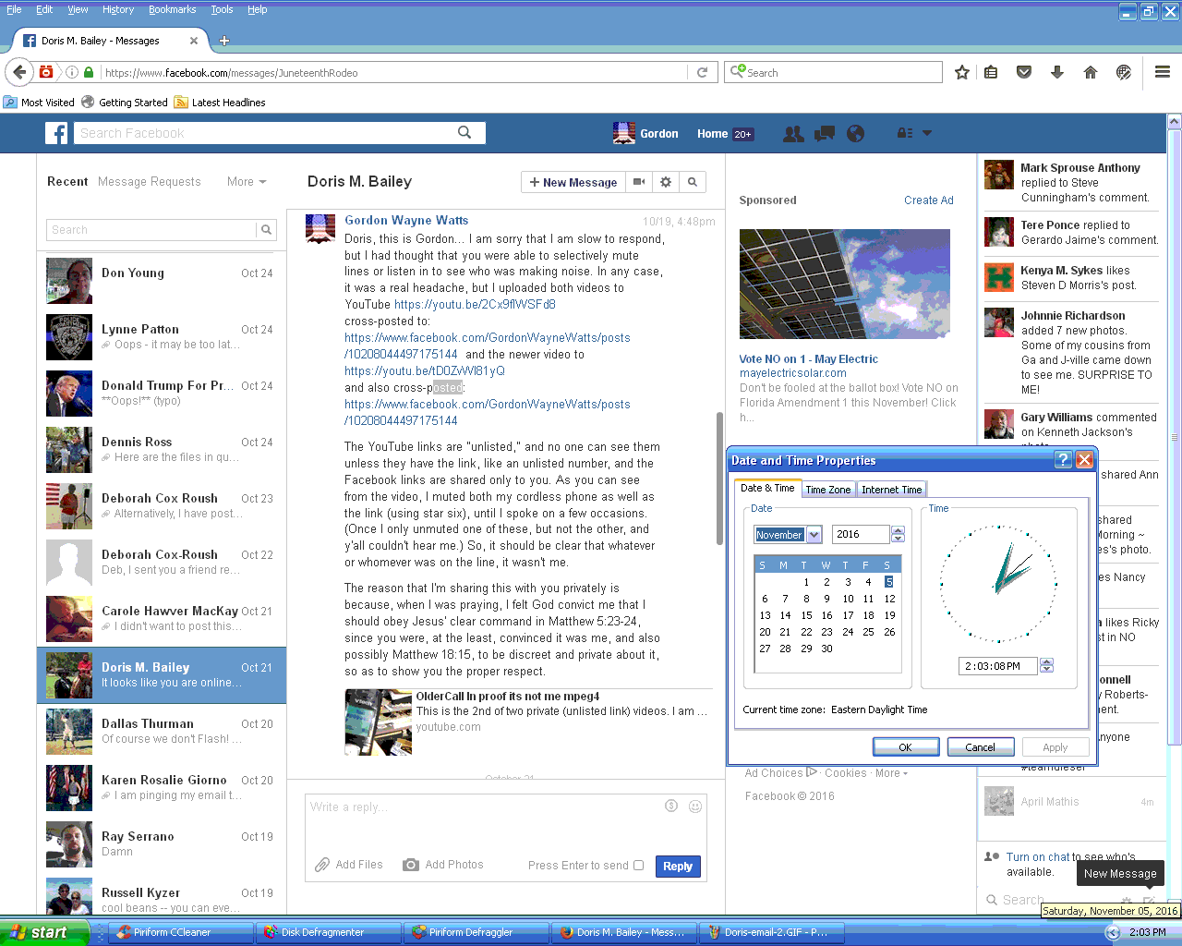Open Facebook friend requests icon
1182x946 pixels.
(x=792, y=134)
